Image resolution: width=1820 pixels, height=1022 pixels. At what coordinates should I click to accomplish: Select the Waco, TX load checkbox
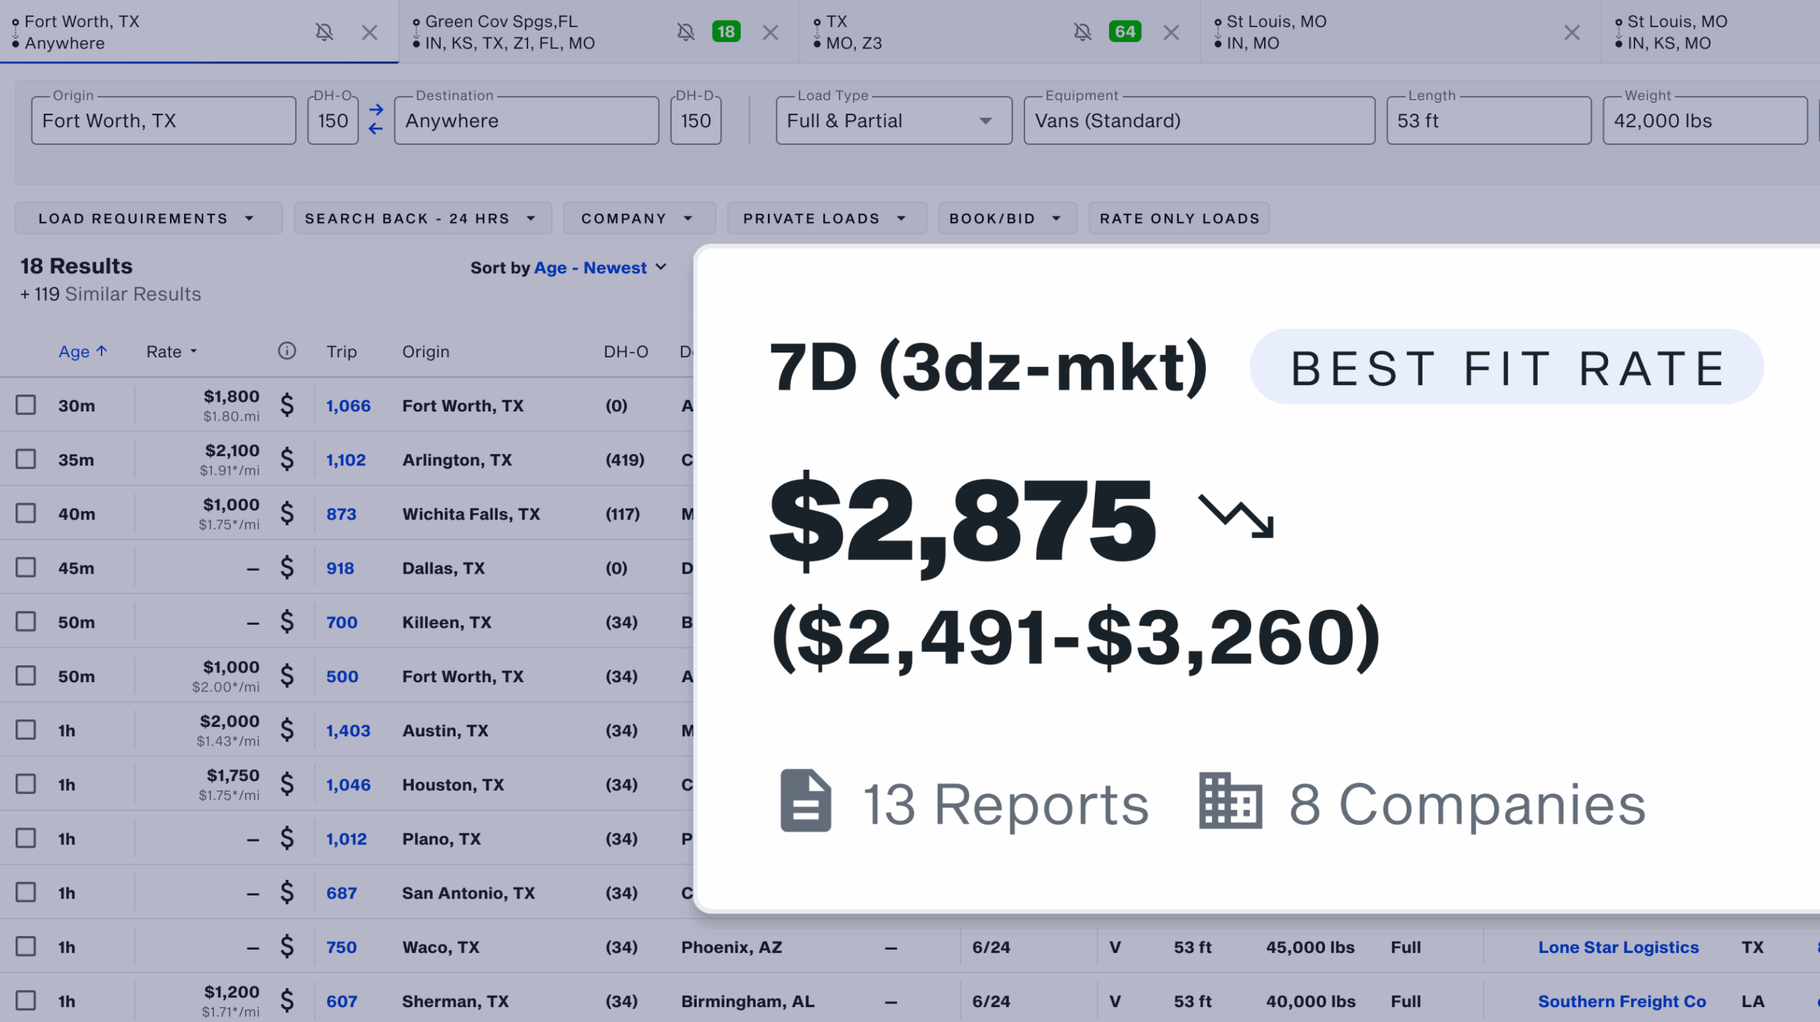tap(26, 946)
